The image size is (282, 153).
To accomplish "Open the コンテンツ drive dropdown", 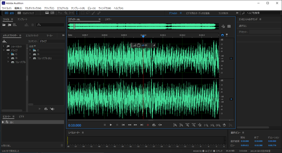I will (52, 41).
